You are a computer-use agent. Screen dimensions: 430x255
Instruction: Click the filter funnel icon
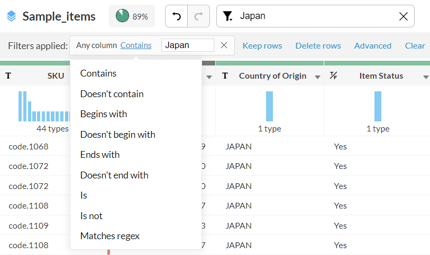pos(227,16)
